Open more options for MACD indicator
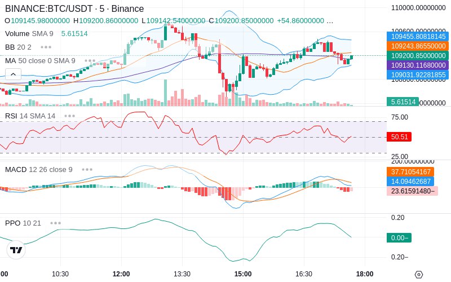451x282 pixels. pyautogui.click(x=87, y=170)
